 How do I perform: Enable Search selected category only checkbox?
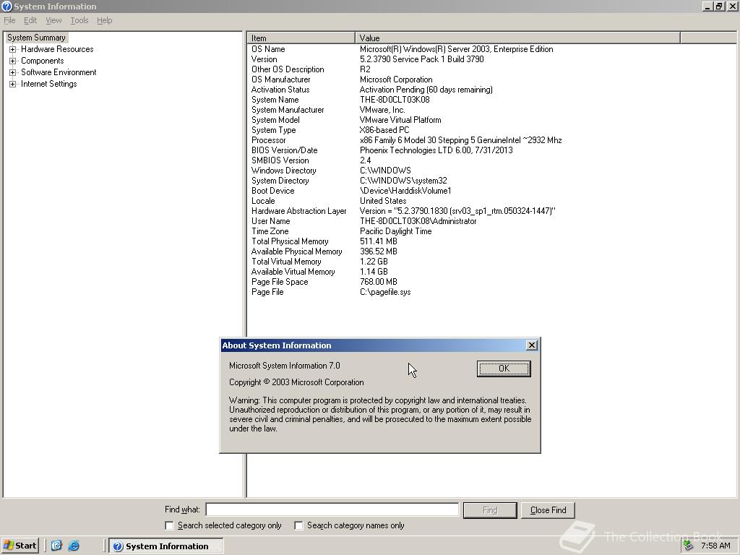[169, 525]
